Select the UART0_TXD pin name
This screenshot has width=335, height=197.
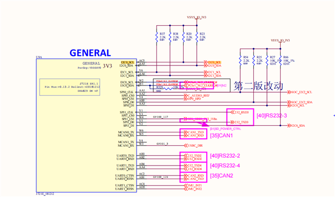point(126,156)
